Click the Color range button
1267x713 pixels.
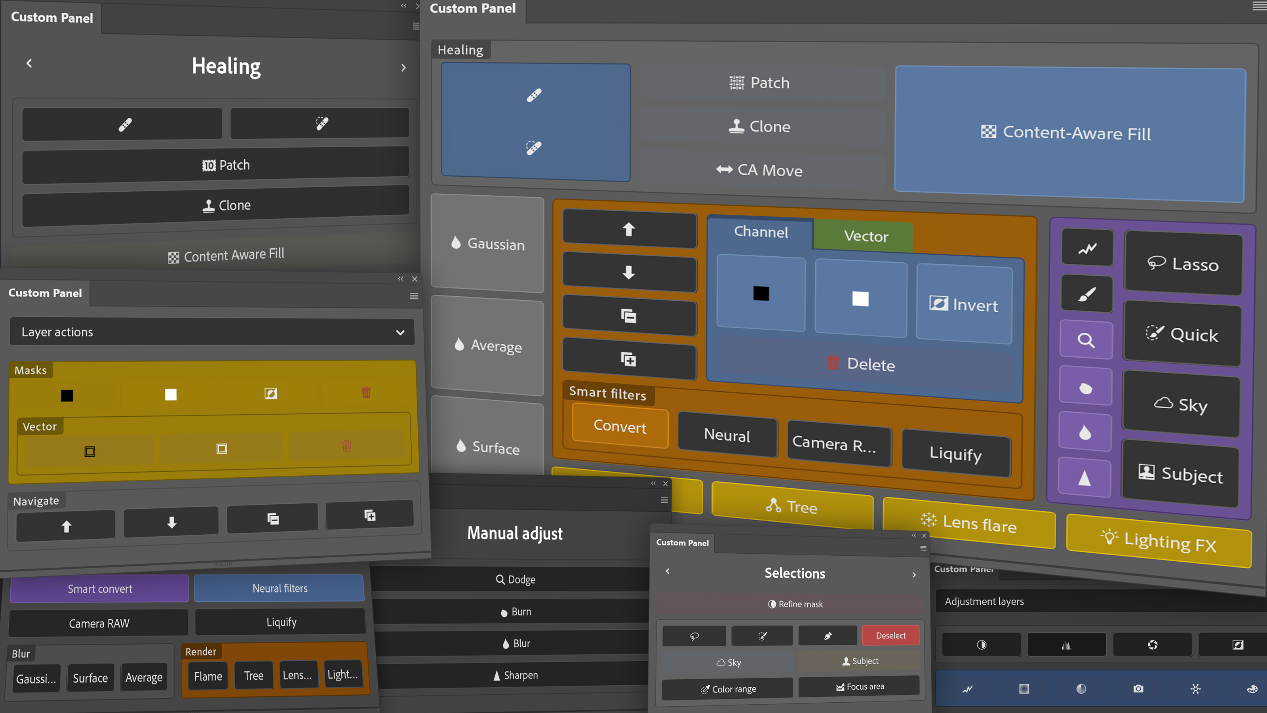[727, 689]
